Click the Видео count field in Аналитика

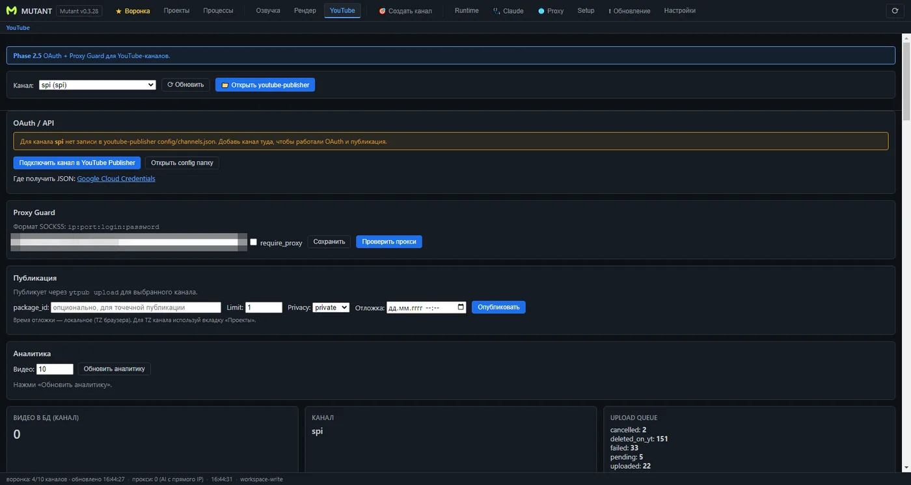55,369
